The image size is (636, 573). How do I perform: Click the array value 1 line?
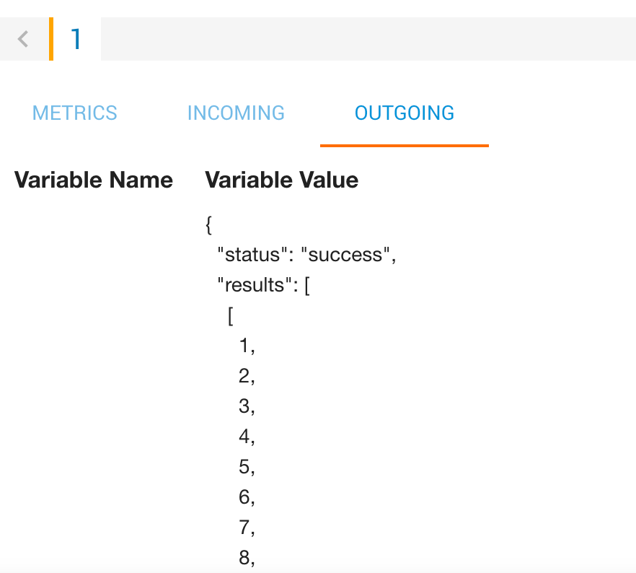(x=247, y=346)
